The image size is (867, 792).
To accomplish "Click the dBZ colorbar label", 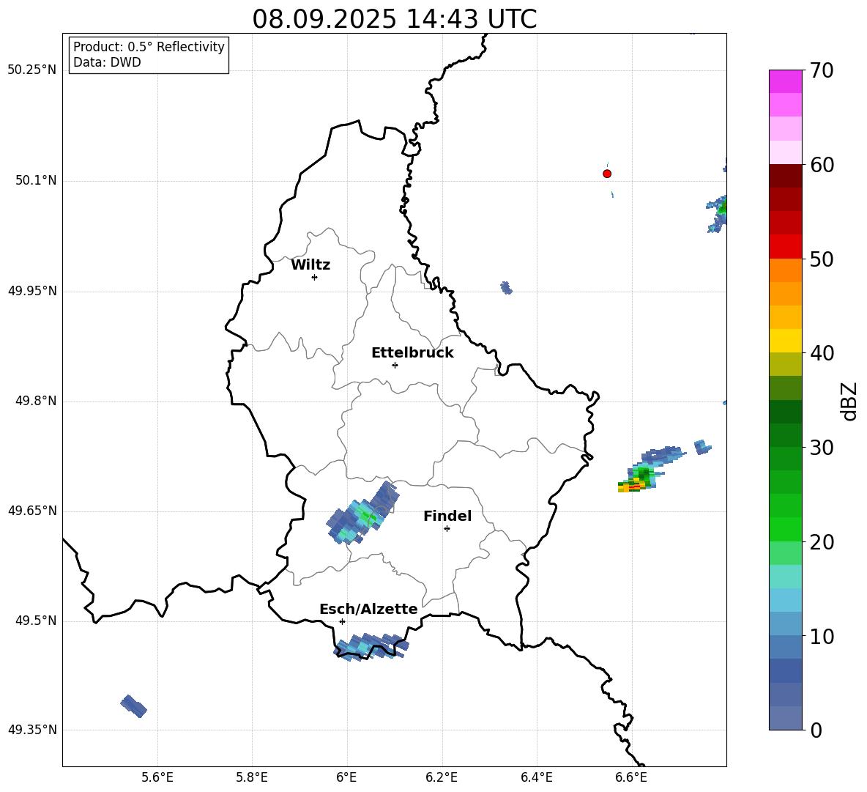I will click(848, 401).
